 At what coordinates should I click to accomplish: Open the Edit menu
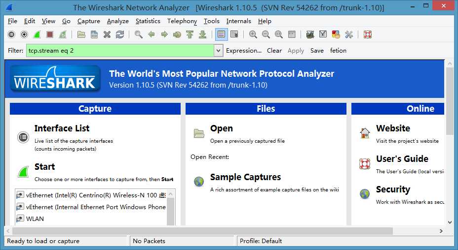(30, 21)
